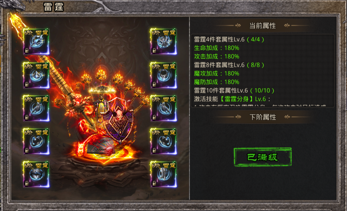This screenshot has height=211, width=347.
Task: Choose the third left-column 雷霆 bracelet slot
Action: [x=36, y=108]
